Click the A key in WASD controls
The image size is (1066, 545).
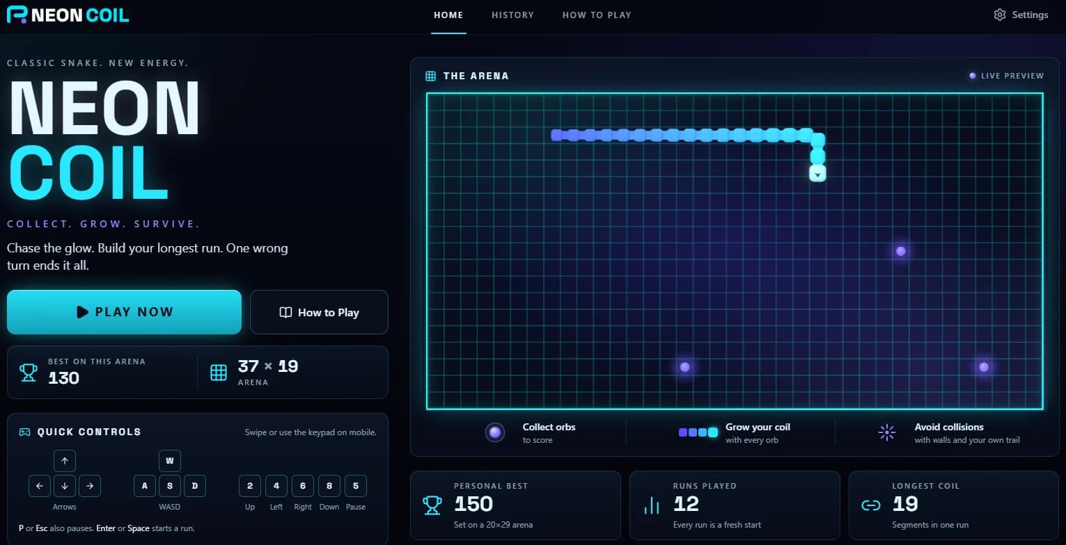(145, 486)
